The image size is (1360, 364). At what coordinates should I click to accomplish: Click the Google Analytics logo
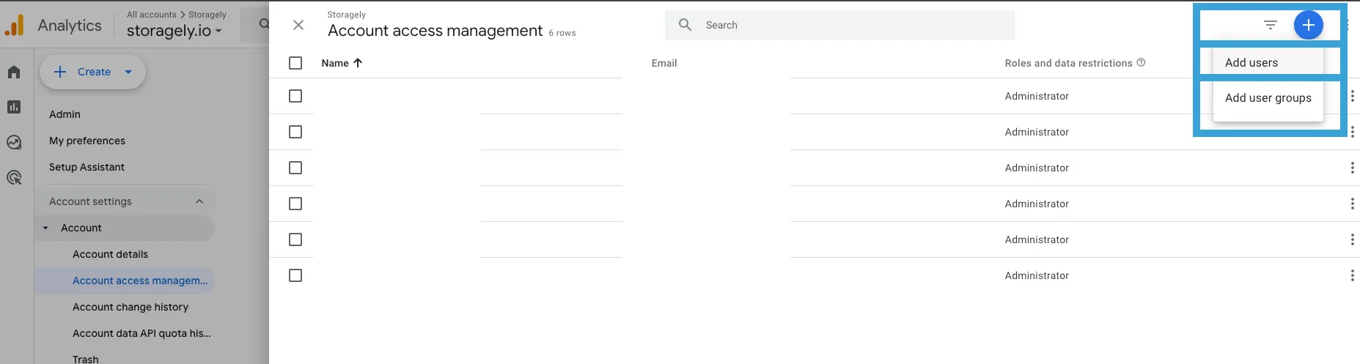[15, 25]
